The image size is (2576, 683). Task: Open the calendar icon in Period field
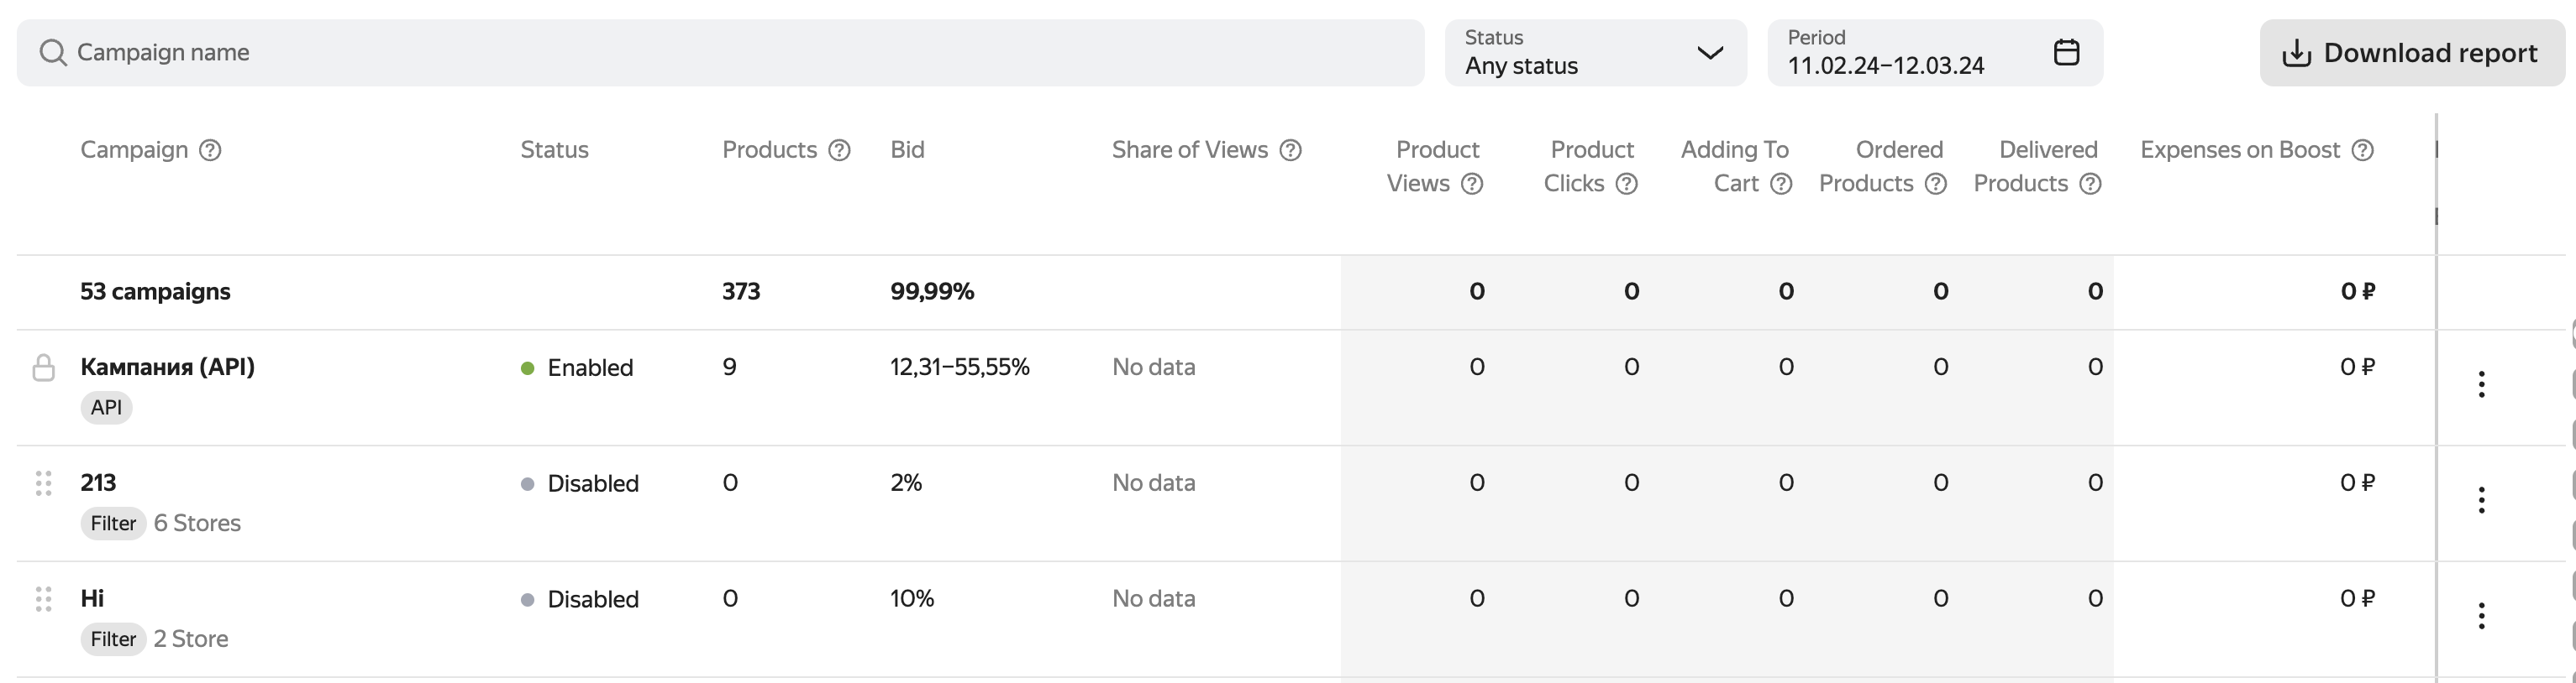(x=2066, y=52)
